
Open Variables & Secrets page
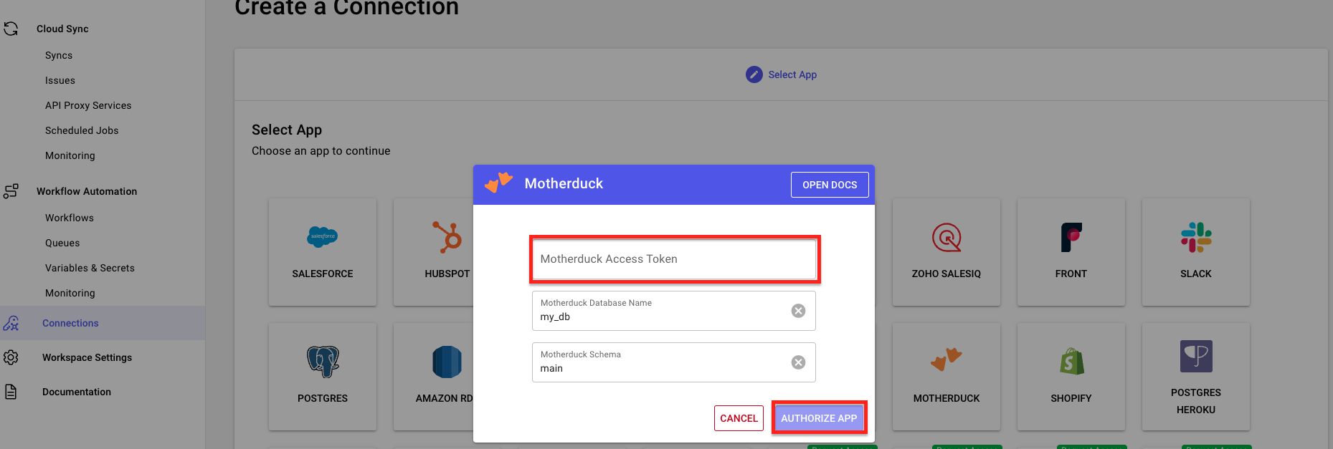tap(90, 268)
